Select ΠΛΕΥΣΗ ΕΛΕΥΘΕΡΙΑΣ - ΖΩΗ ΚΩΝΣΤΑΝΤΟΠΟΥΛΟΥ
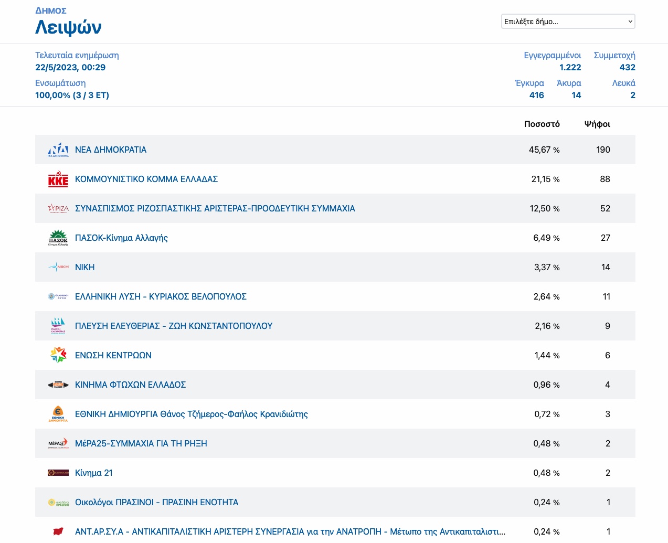Screen dimensions: 668x543 click(x=174, y=326)
